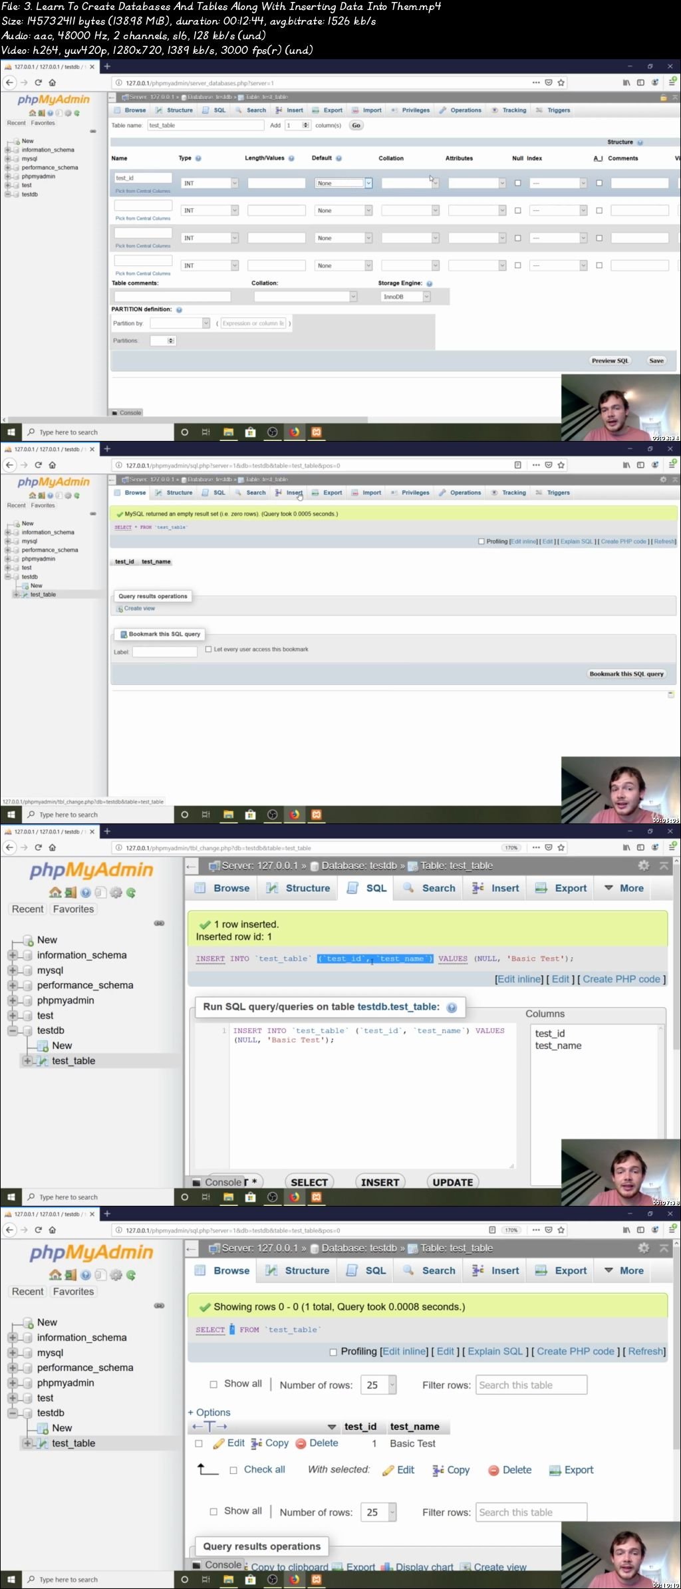This screenshot has width=681, height=1589.
Task: Tick the Null checkbox in the test_id row
Action: point(517,184)
